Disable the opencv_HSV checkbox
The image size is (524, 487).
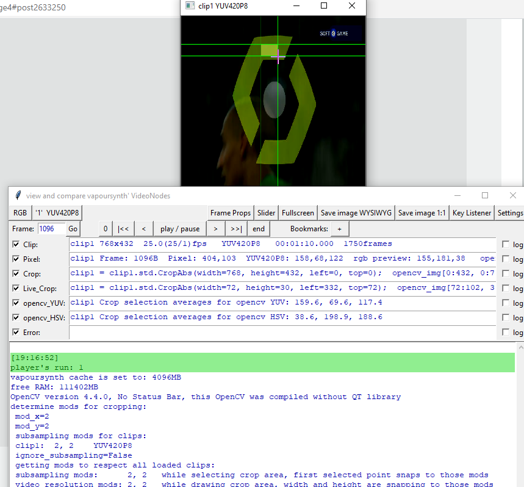(16, 317)
